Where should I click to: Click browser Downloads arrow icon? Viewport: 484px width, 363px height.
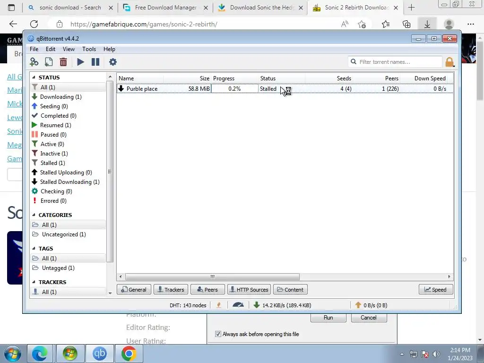click(x=427, y=24)
